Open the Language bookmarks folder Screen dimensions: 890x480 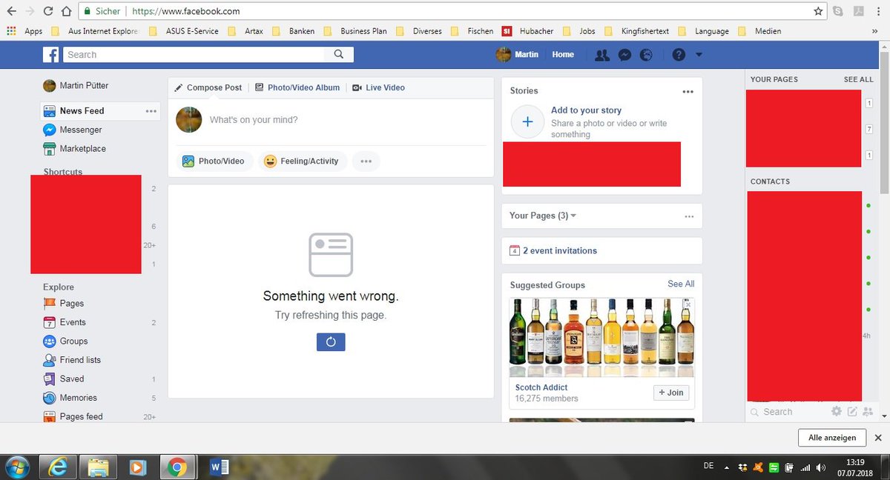[704, 32]
